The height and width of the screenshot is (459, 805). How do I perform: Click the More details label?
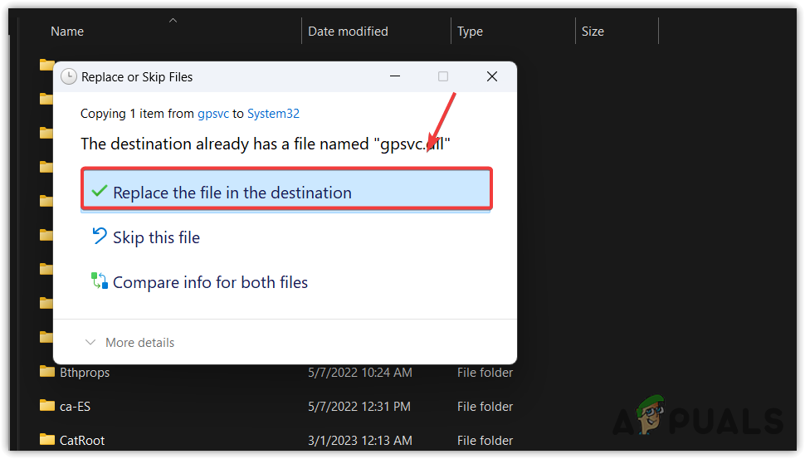pos(139,343)
